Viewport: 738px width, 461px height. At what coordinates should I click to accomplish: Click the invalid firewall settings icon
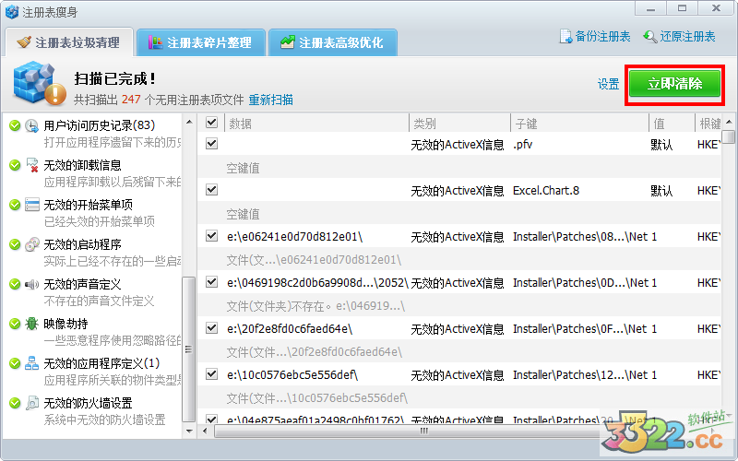[31, 403]
